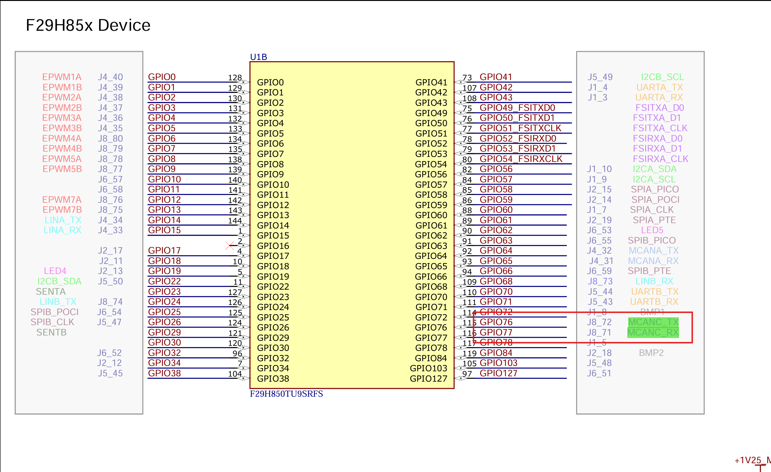The height and width of the screenshot is (472, 771).
Task: Click the I2CB_SDA label
Action: (x=59, y=281)
